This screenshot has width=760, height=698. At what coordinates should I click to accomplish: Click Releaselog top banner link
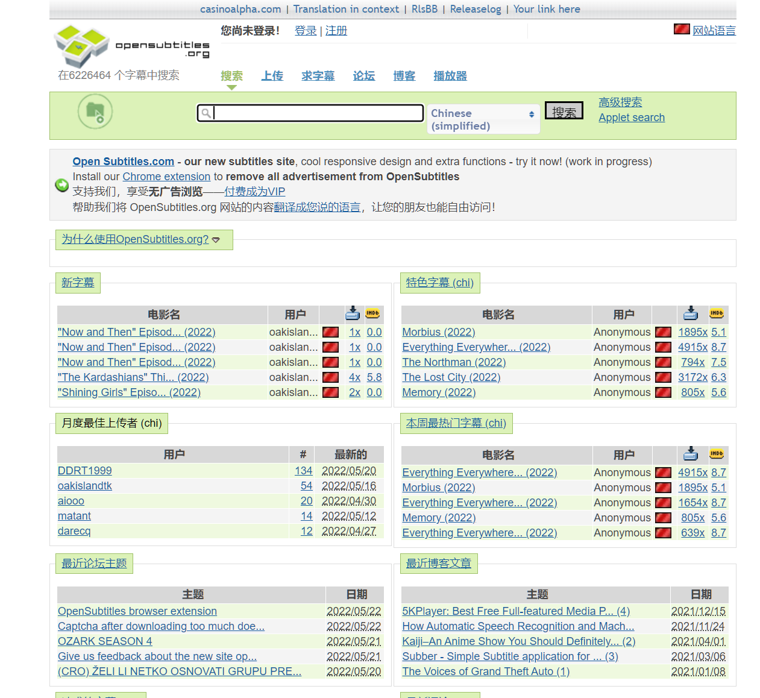tap(476, 9)
